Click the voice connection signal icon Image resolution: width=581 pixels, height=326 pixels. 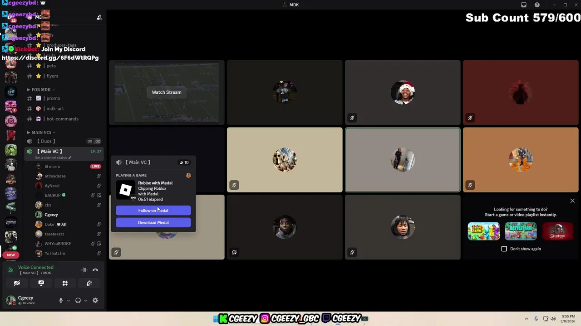pyautogui.click(x=11, y=270)
